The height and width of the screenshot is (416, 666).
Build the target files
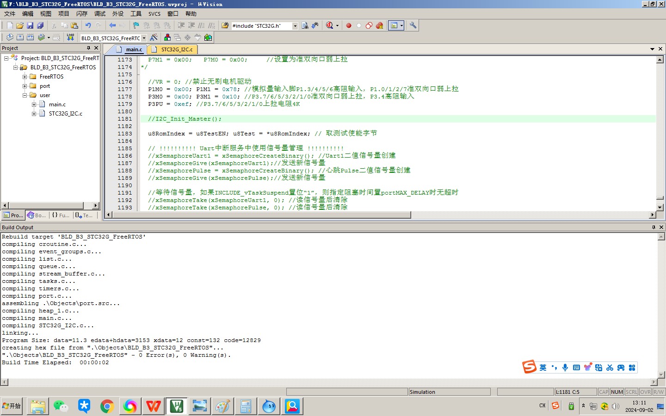point(20,37)
